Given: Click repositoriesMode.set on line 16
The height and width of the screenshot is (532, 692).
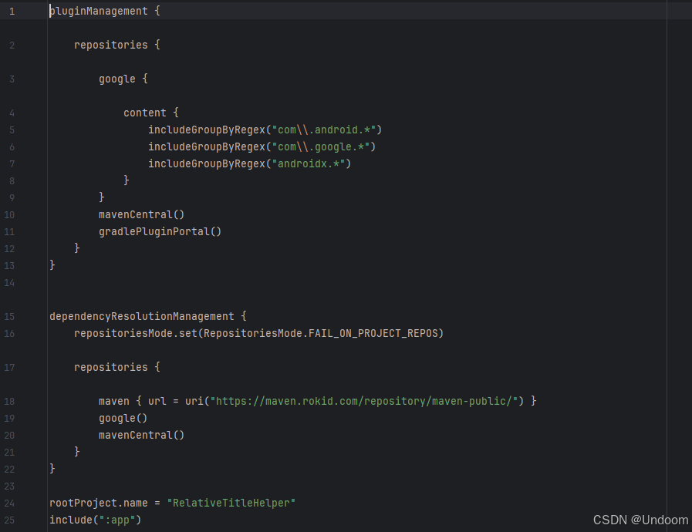Looking at the screenshot, I should pos(136,334).
